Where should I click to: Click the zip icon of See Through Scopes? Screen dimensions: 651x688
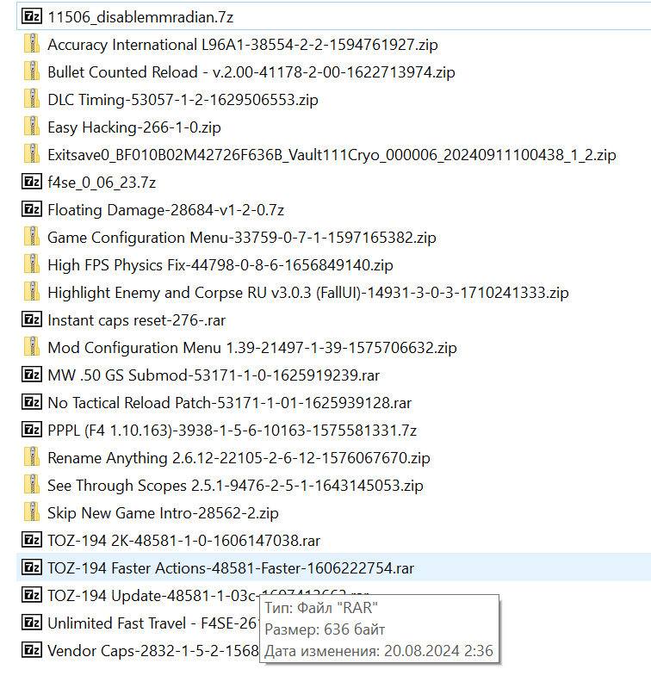pos(32,486)
